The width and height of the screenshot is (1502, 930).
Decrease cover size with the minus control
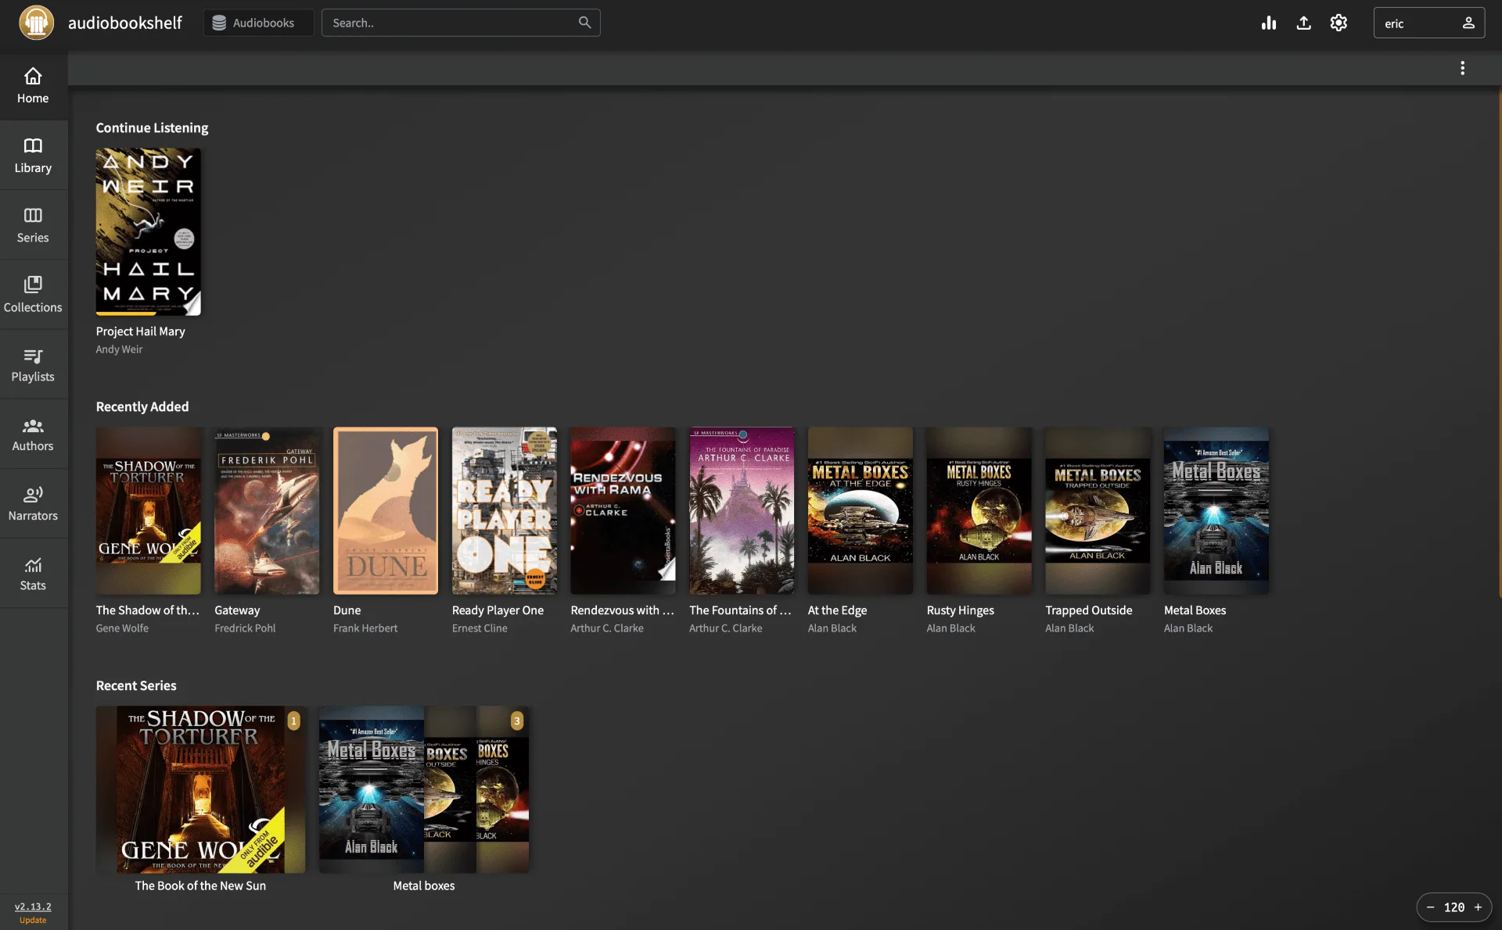(x=1429, y=908)
